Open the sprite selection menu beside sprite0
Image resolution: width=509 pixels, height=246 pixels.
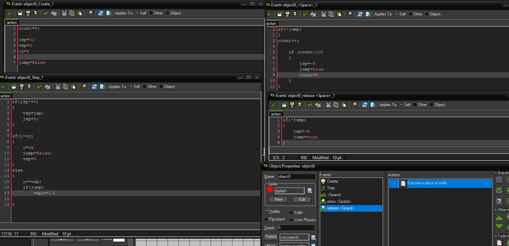click(x=310, y=191)
